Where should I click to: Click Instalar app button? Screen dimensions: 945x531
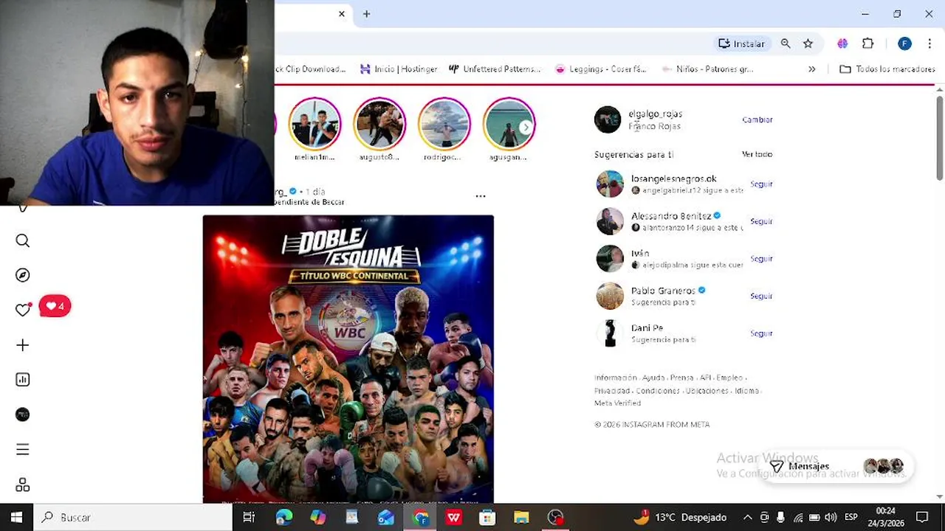pyautogui.click(x=743, y=44)
